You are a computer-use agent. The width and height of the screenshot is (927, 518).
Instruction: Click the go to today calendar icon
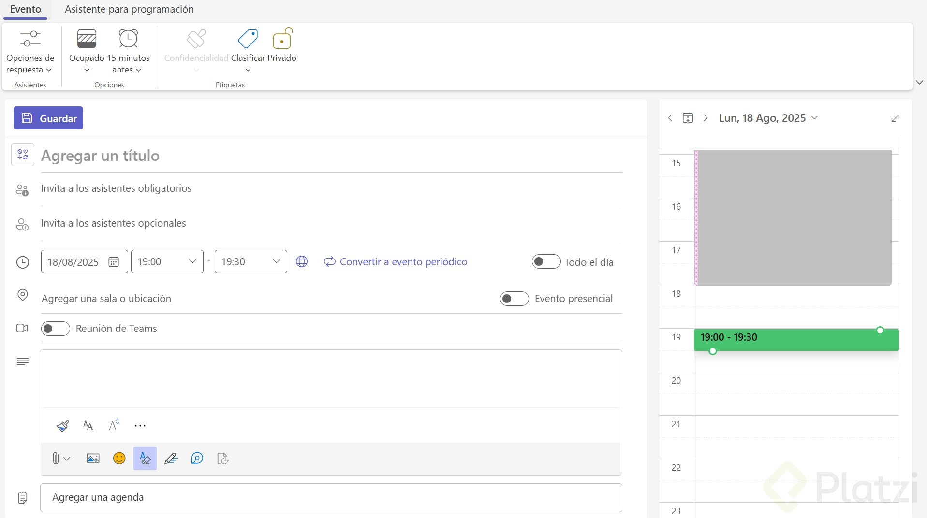point(688,118)
